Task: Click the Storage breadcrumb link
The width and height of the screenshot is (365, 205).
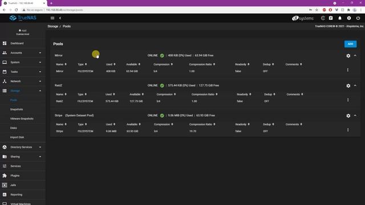Action: click(53, 26)
